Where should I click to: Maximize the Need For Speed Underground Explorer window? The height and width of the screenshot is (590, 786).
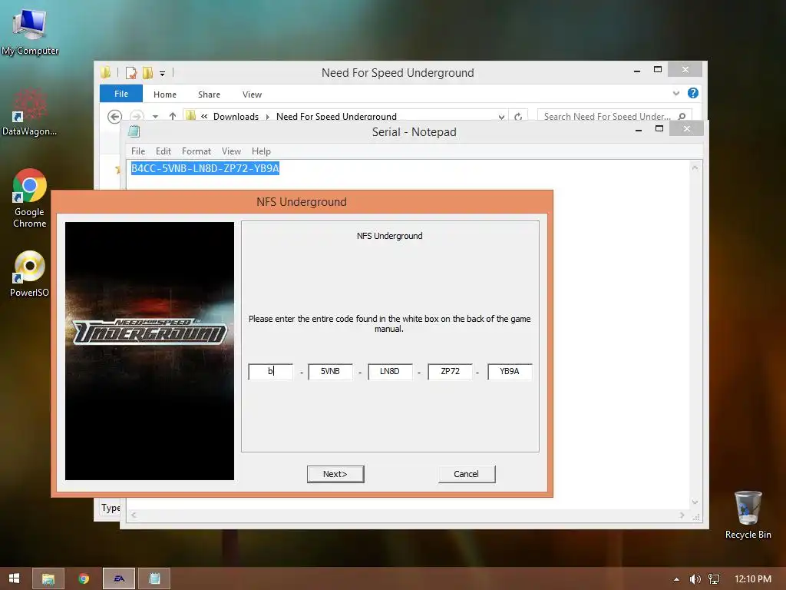[x=658, y=69]
